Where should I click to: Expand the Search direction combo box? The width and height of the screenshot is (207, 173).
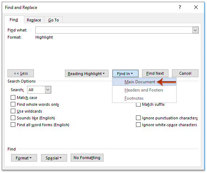48,90
